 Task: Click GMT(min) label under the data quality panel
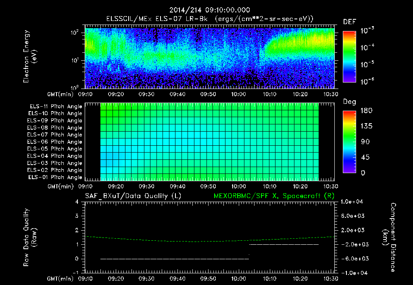click(60, 279)
